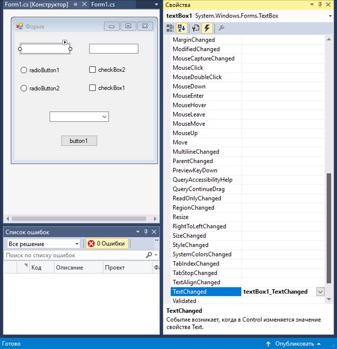
Task: Toggle the '0 Ошибки' errors filter button
Action: [x=107, y=243]
